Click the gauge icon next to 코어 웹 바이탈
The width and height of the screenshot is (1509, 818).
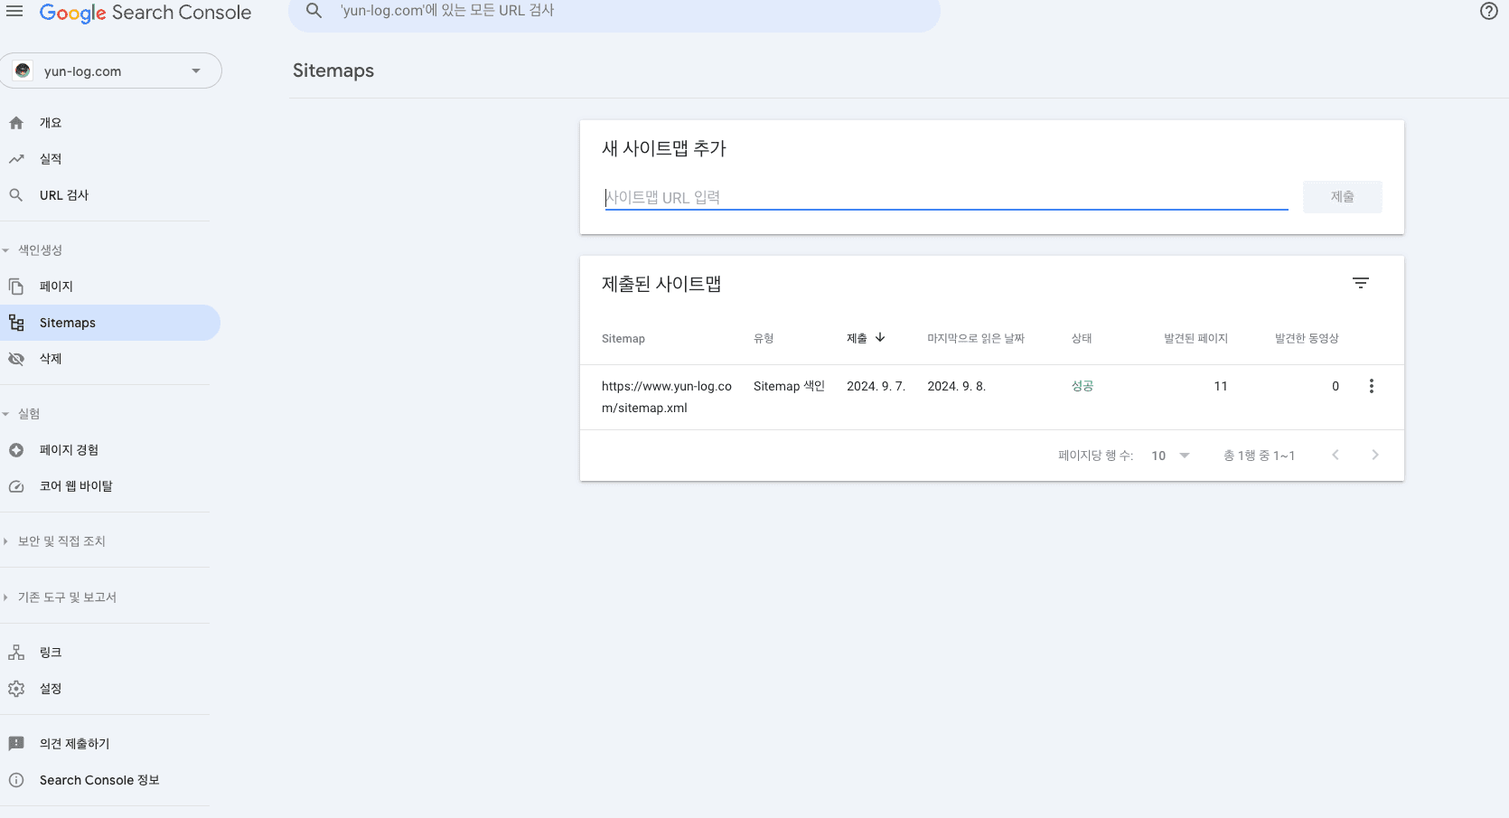point(16,486)
